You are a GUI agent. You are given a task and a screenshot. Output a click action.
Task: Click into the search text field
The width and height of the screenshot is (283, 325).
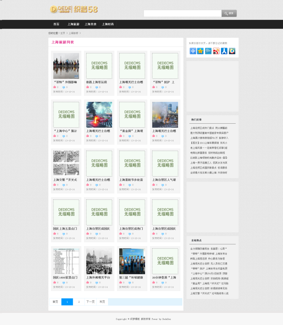(x=182, y=13)
